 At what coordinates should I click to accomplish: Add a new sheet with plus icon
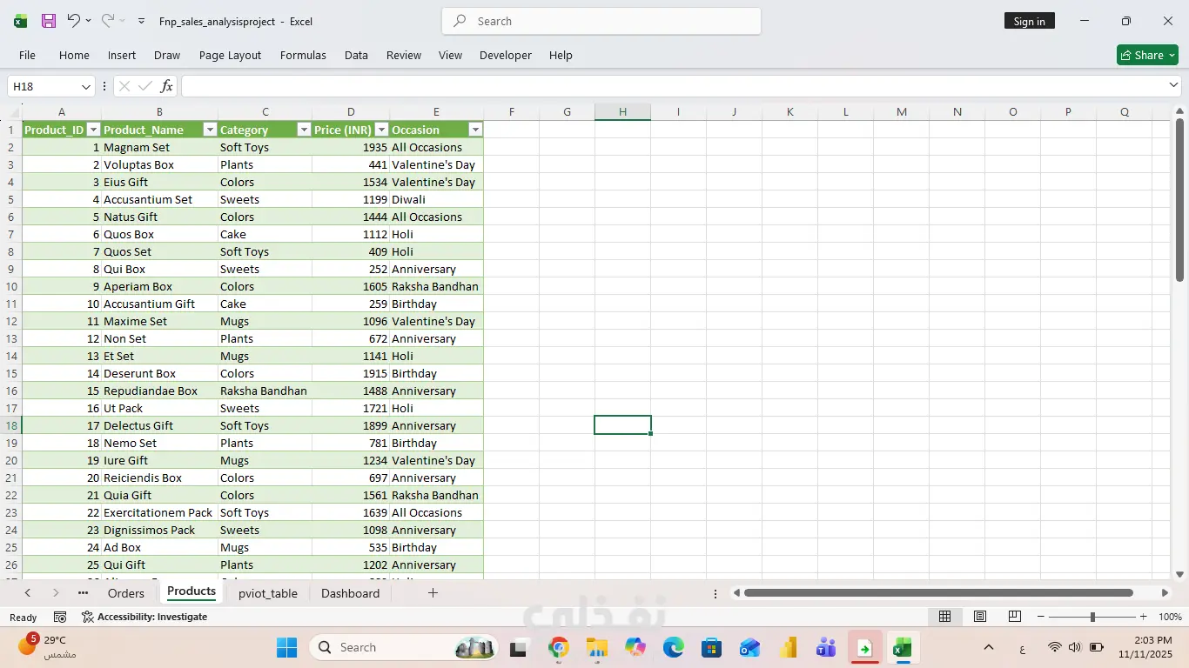tap(433, 593)
